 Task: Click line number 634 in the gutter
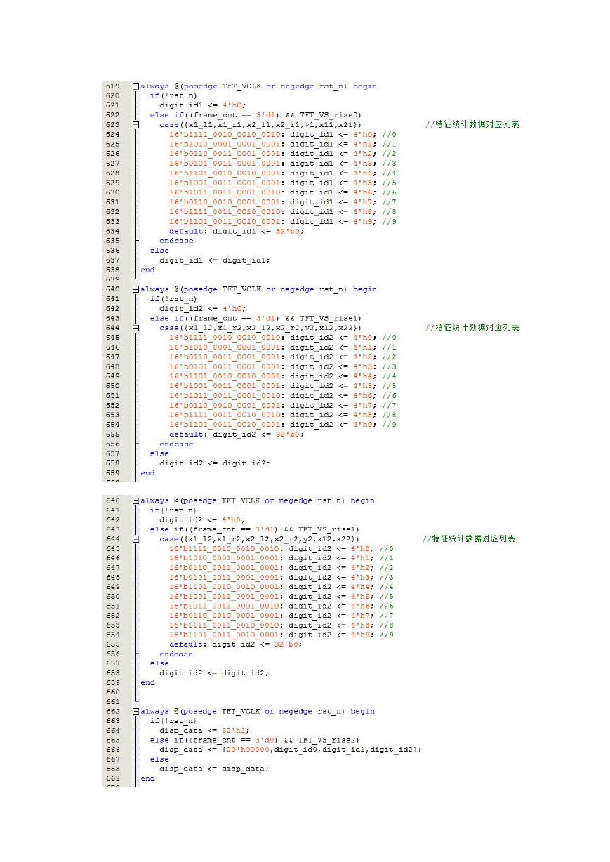pos(112,231)
